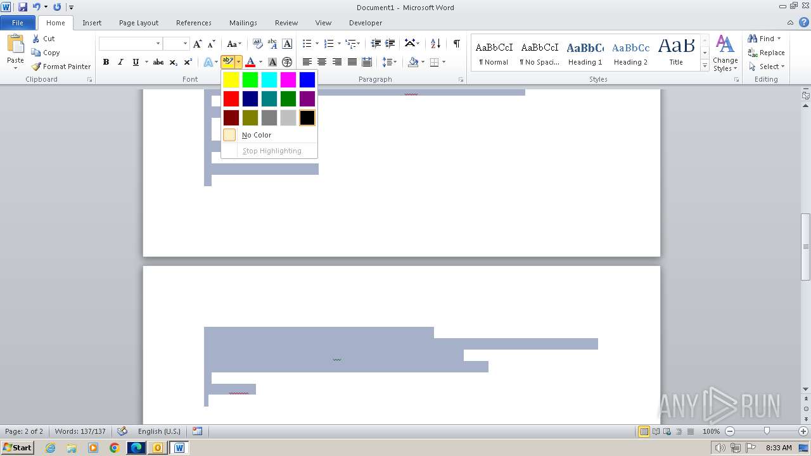
Task: Click the Save icon in Quick Access
Action: point(23,7)
